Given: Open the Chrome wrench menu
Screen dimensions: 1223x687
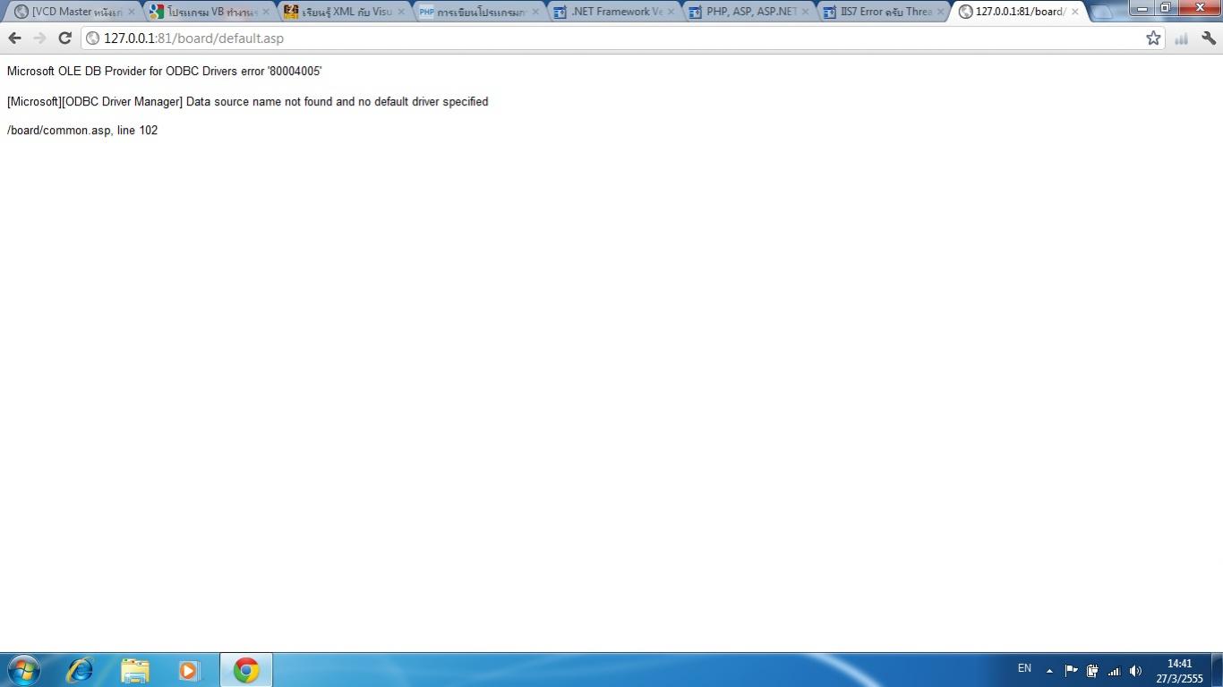Looking at the screenshot, I should (x=1209, y=38).
